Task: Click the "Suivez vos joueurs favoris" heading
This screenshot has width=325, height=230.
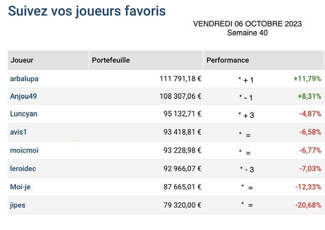Action: tap(87, 11)
